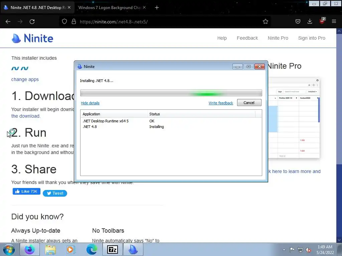Click Hide details in the Ninite installer
Screen dimensions: 342x256
(x=90, y=103)
